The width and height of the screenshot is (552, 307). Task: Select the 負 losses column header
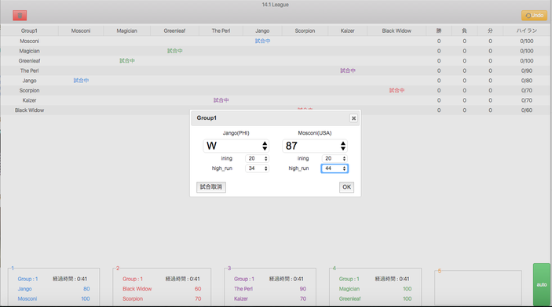pyautogui.click(x=464, y=31)
